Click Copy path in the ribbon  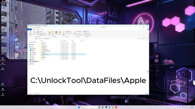[42, 33]
